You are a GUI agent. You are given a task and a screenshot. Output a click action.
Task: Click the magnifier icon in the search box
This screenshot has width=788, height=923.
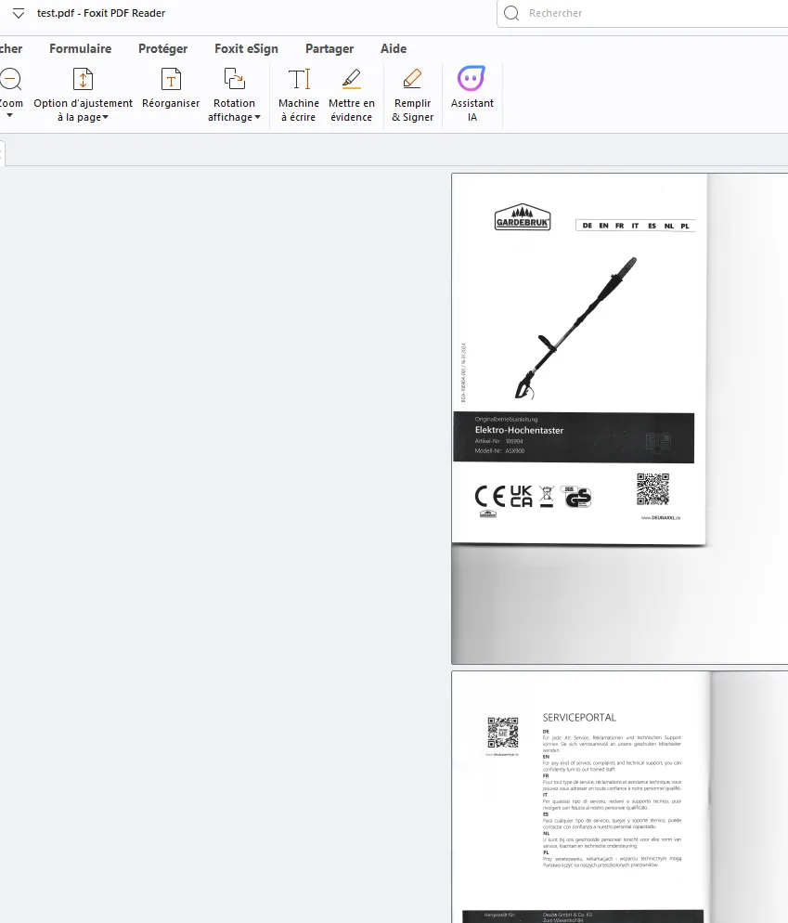pos(511,13)
